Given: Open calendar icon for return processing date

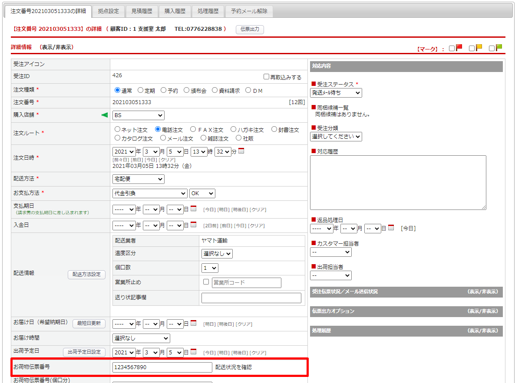Looking at the screenshot, I should coord(391,228).
